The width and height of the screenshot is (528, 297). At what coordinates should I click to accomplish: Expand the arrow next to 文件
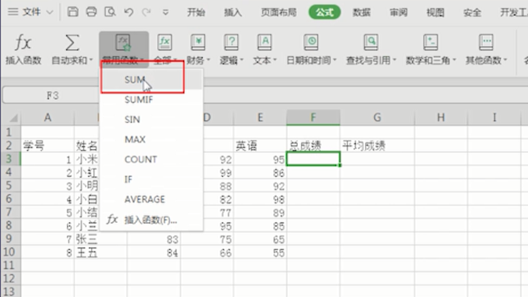50,12
